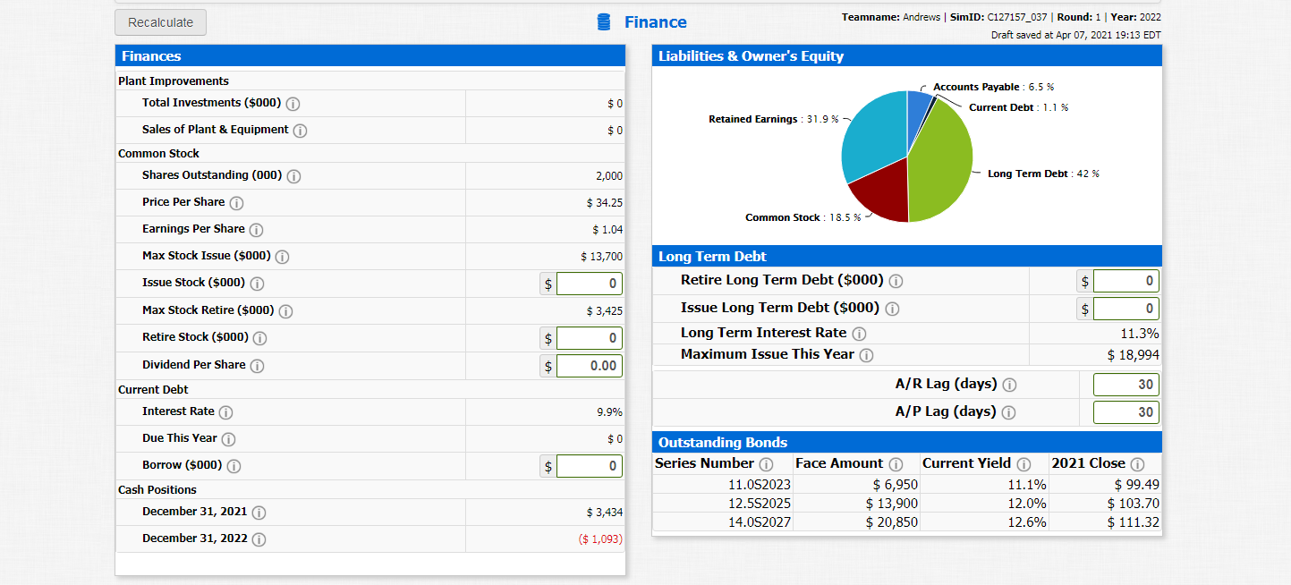This screenshot has width=1291, height=585.
Task: Focus the Dividend Per Share input field
Action: tap(589, 366)
